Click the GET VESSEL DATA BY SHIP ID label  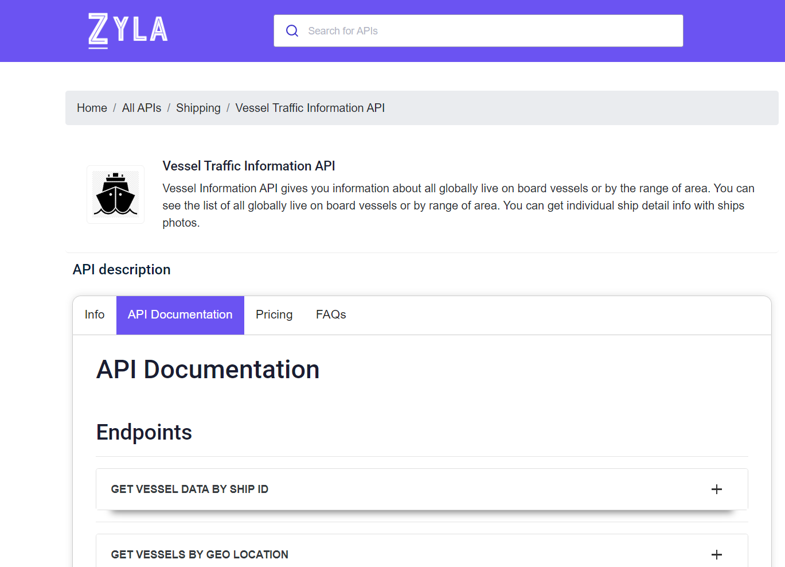pos(190,489)
